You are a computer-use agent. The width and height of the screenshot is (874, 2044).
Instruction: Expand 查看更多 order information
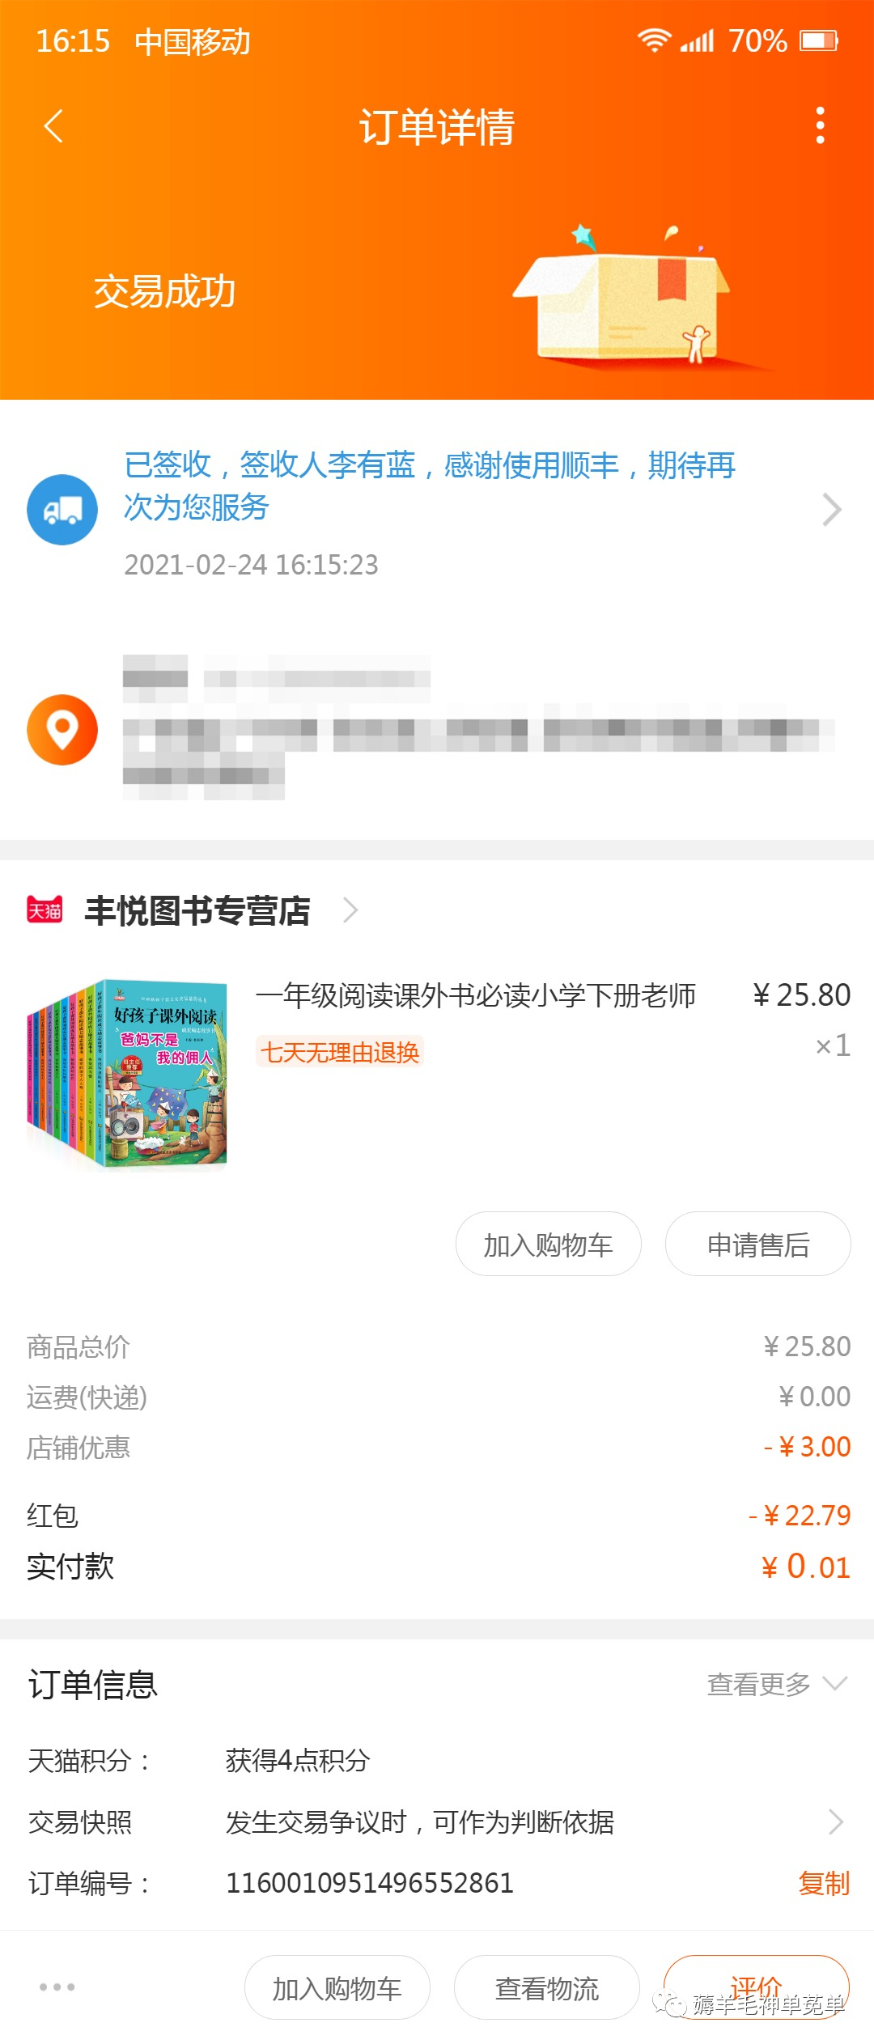(x=778, y=1685)
